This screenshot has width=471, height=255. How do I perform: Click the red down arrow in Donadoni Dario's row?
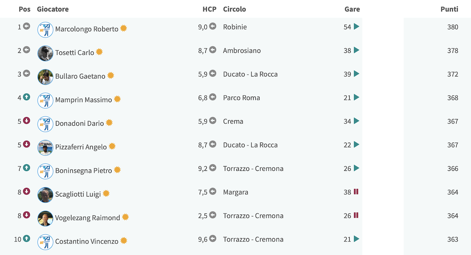click(x=26, y=121)
